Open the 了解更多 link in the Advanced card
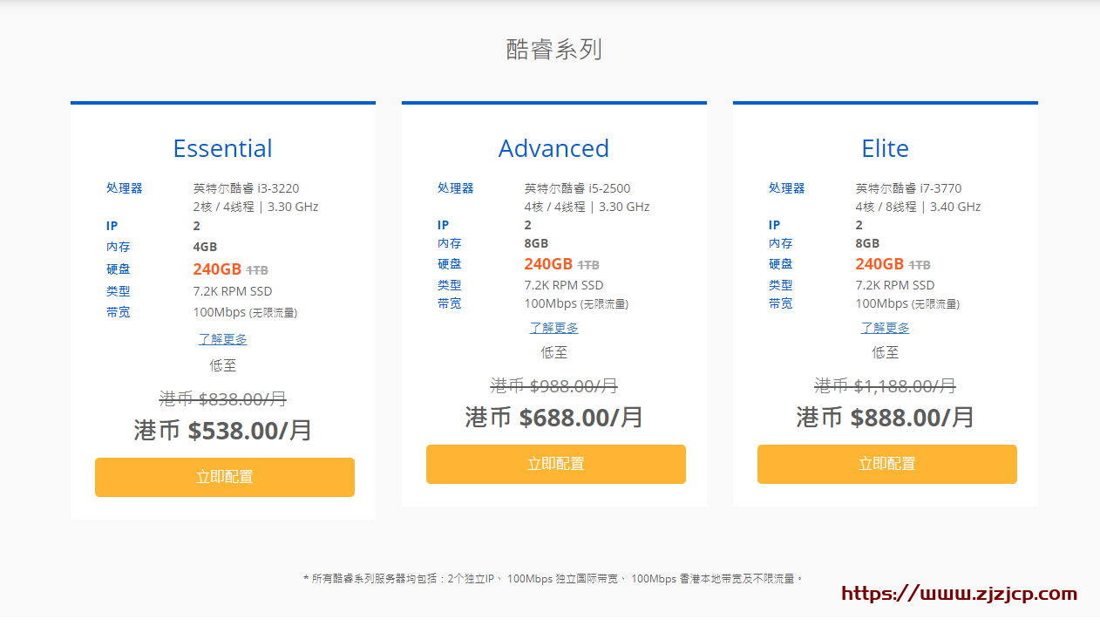 click(x=553, y=327)
